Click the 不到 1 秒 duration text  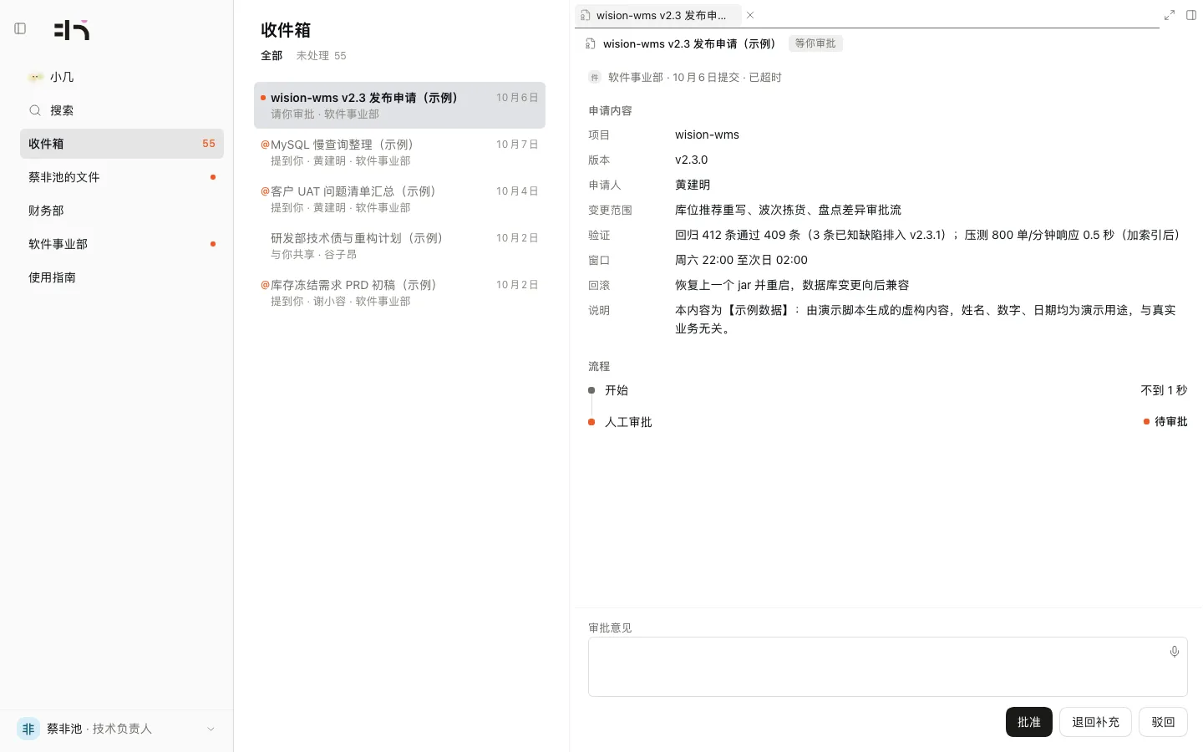click(1164, 390)
